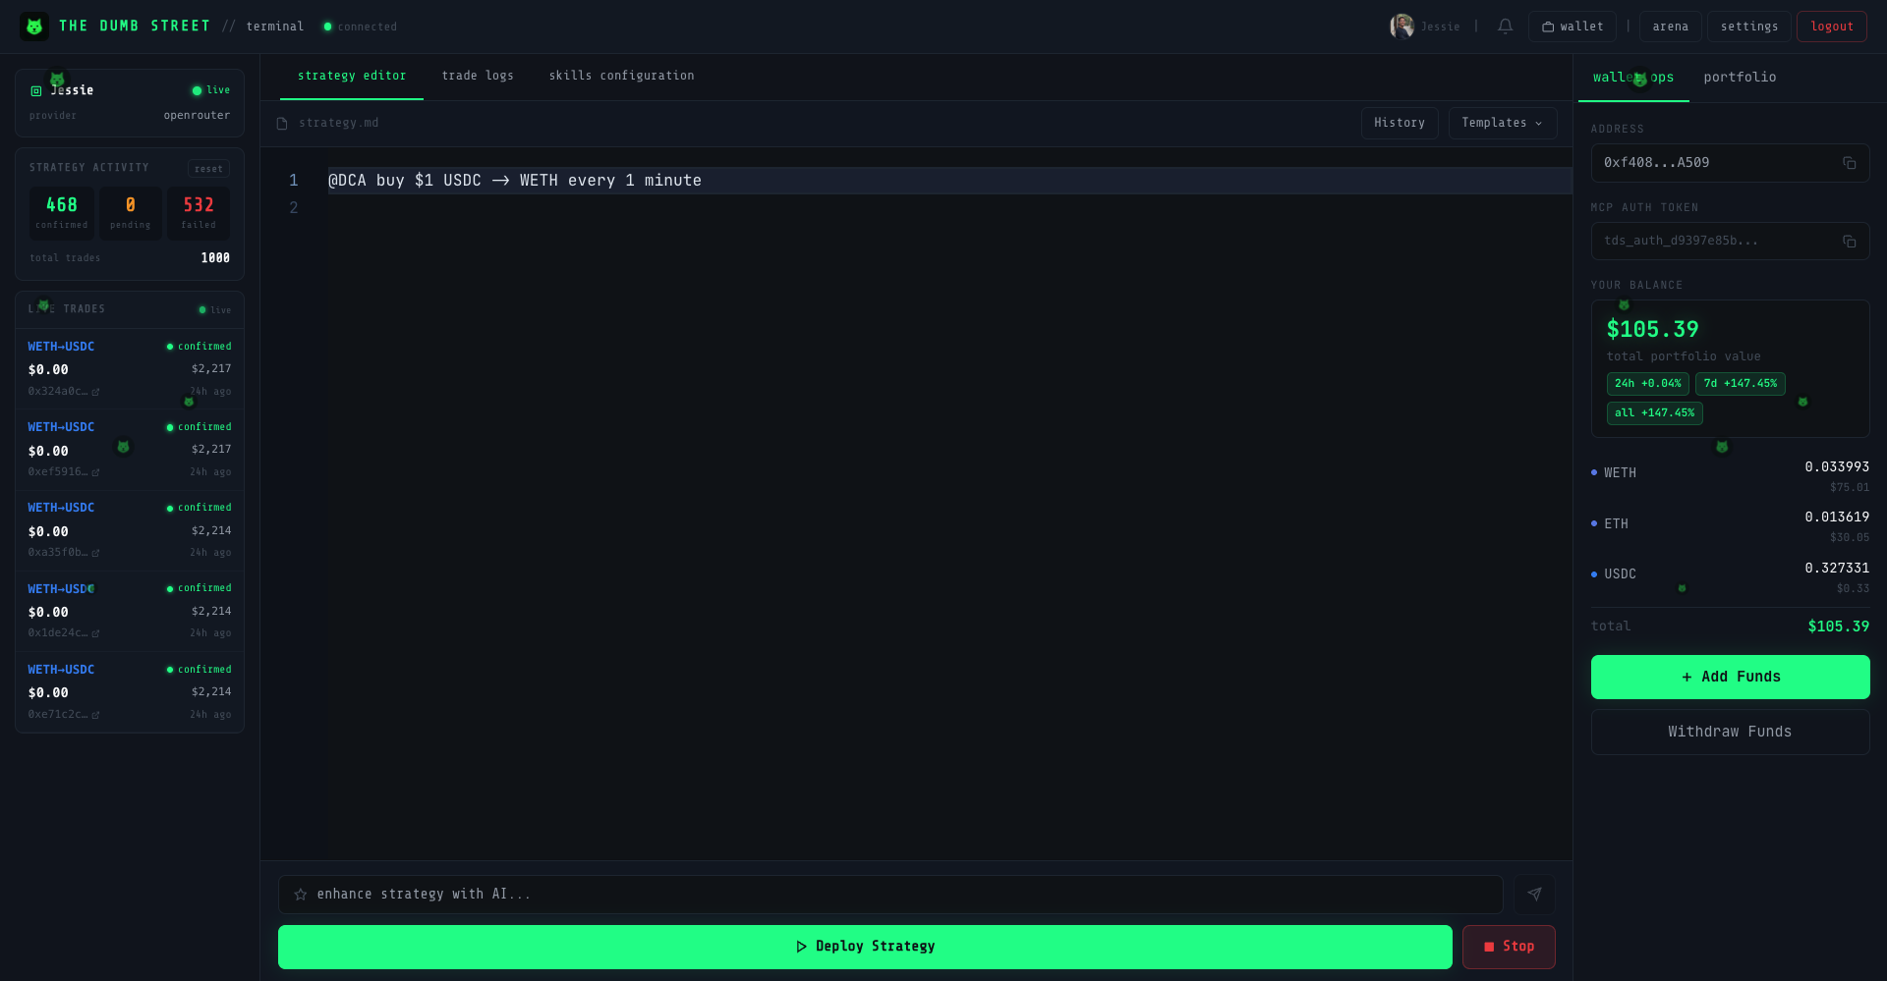Switch to the trade logs tab
Screen dimensions: 1887x981
click(478, 76)
